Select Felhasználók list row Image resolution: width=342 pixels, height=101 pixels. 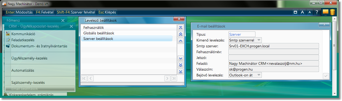tap(127, 27)
